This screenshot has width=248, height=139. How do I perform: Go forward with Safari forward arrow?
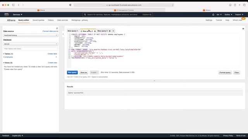pos(23,5)
